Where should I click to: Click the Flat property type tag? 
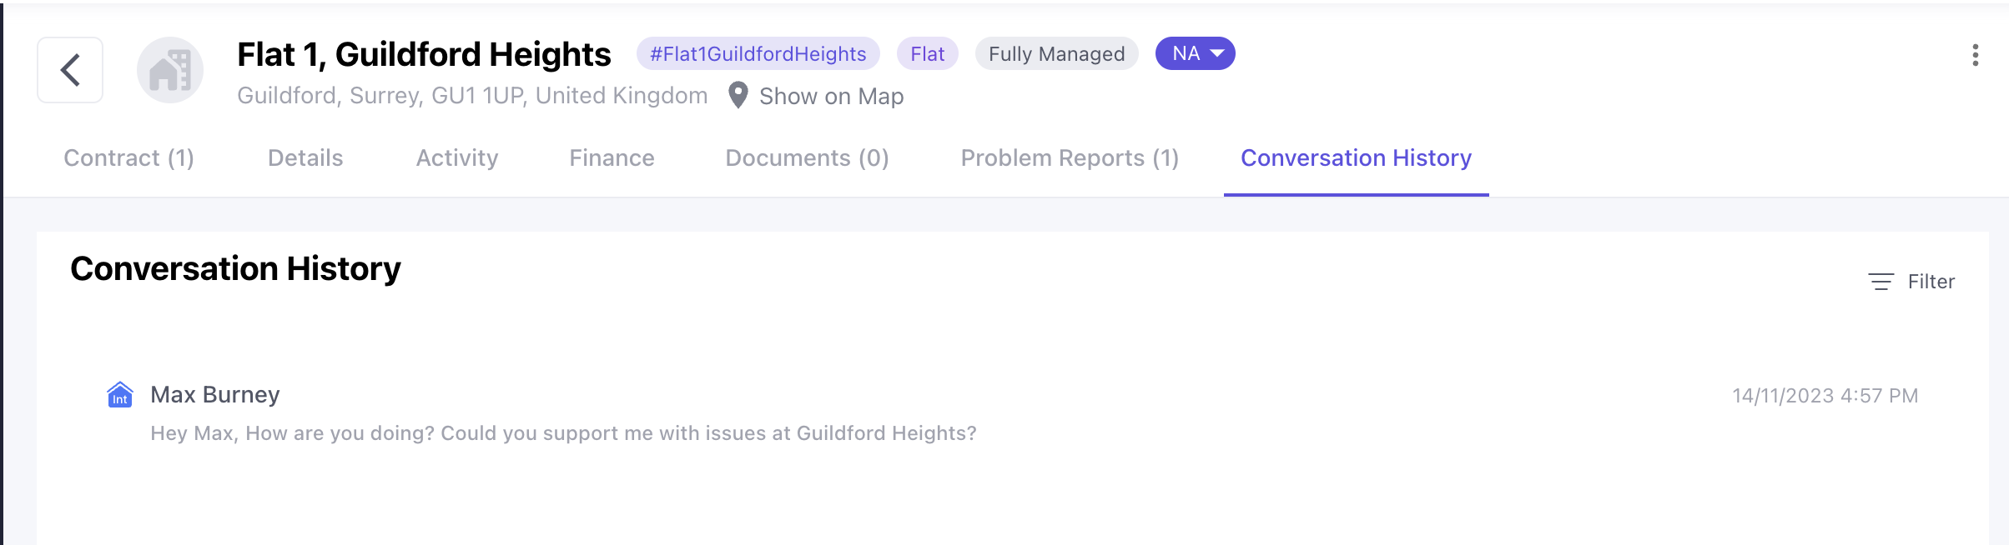pyautogui.click(x=927, y=53)
